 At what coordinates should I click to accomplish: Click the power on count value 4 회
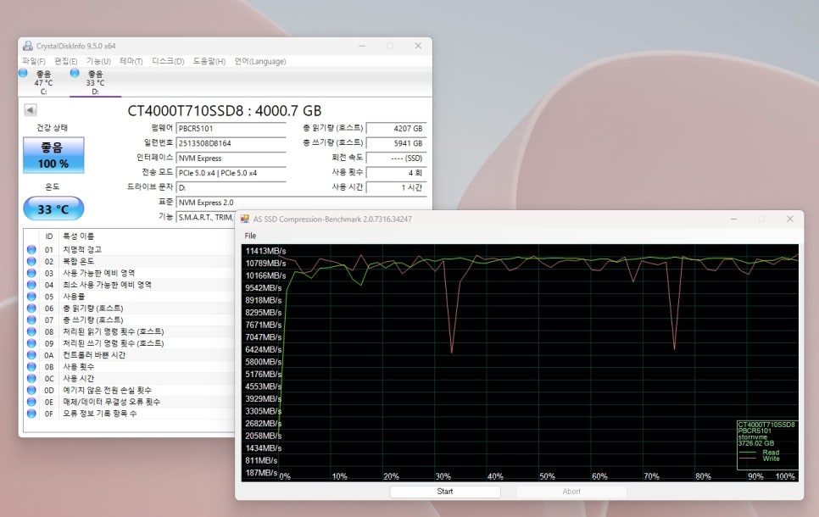point(397,173)
